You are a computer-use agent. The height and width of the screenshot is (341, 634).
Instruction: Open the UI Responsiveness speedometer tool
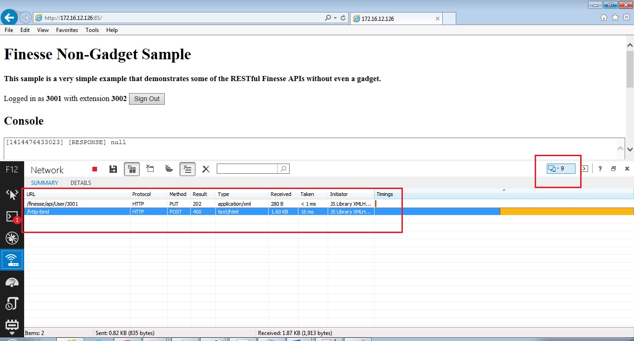tap(12, 282)
